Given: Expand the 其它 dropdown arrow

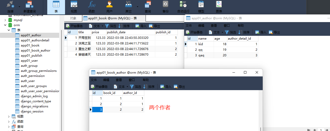Looking at the screenshot, I should click(137, 7).
